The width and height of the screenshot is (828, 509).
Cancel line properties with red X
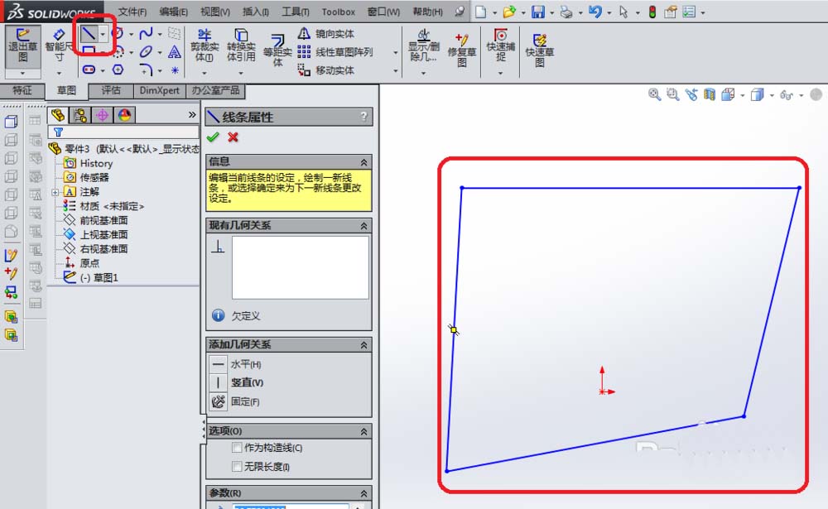[233, 137]
